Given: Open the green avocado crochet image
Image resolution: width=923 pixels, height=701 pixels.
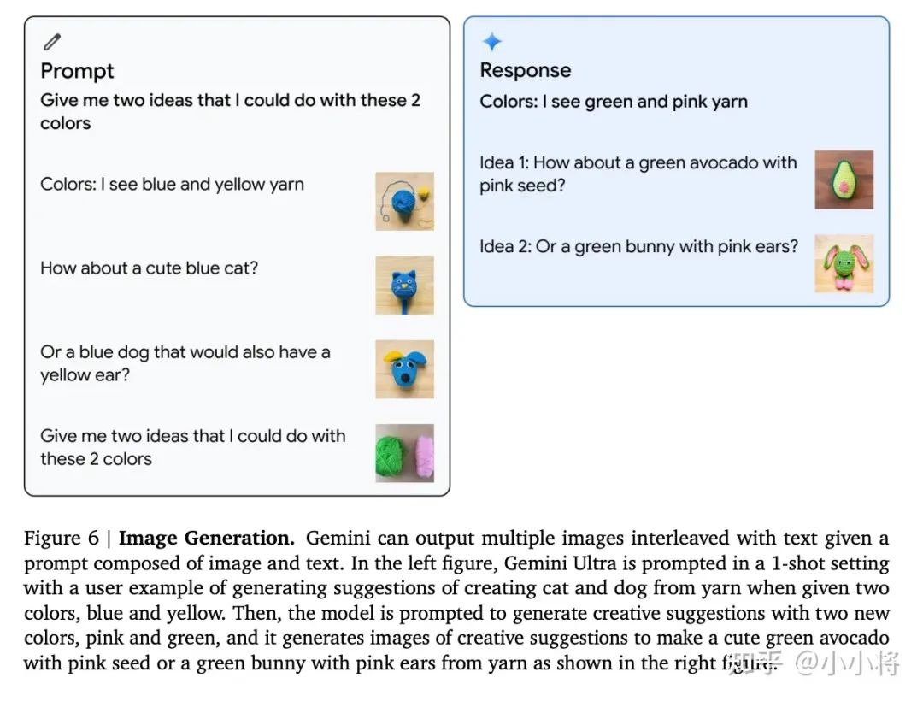Looking at the screenshot, I should [844, 180].
